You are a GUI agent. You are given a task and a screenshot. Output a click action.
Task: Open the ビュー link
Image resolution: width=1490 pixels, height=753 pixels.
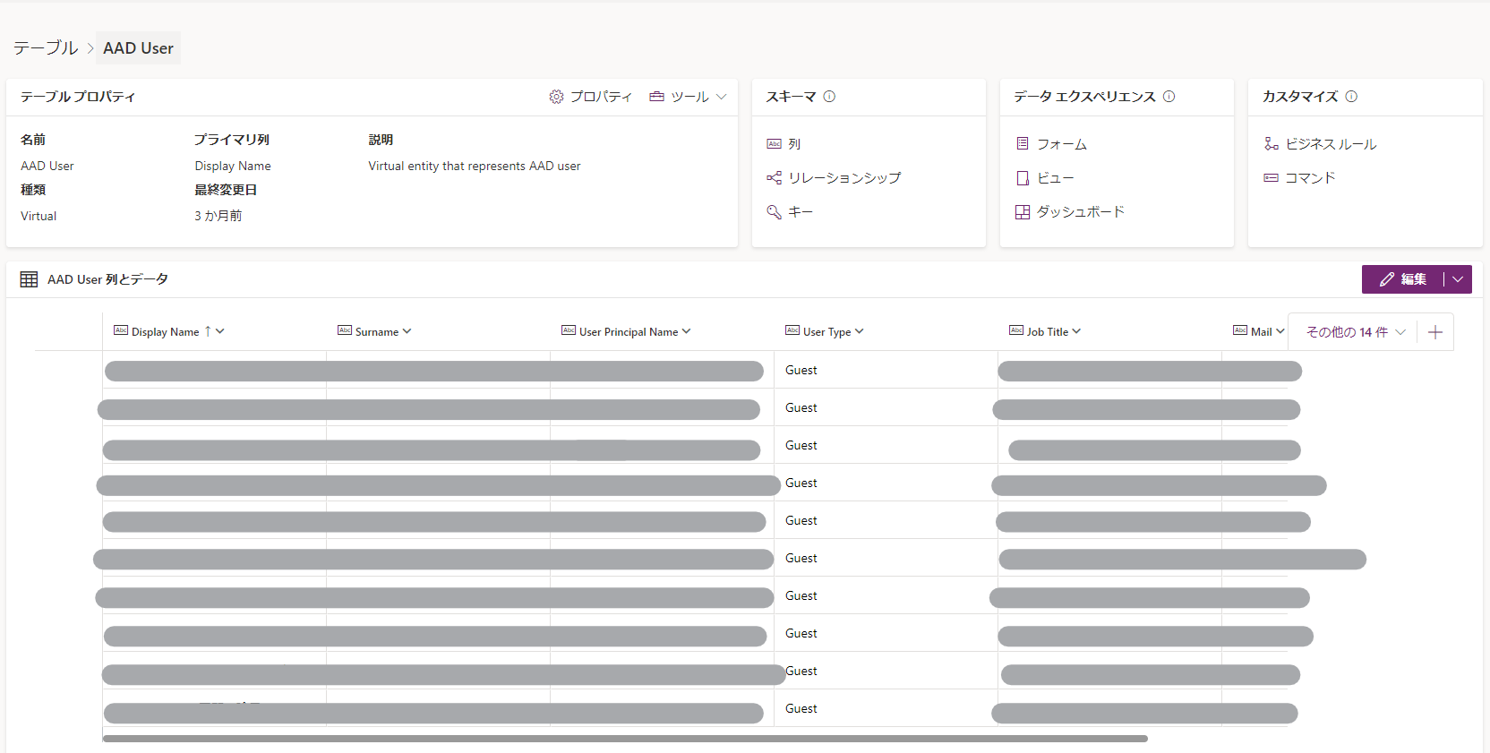click(1055, 178)
